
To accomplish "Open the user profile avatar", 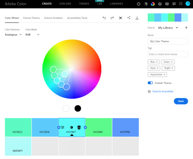I will (188, 3).
